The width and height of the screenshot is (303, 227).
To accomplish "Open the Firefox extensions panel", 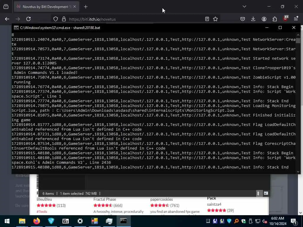I will click(x=275, y=19).
